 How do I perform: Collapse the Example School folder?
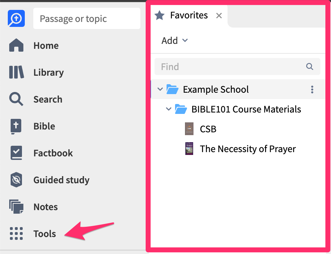[x=160, y=89]
